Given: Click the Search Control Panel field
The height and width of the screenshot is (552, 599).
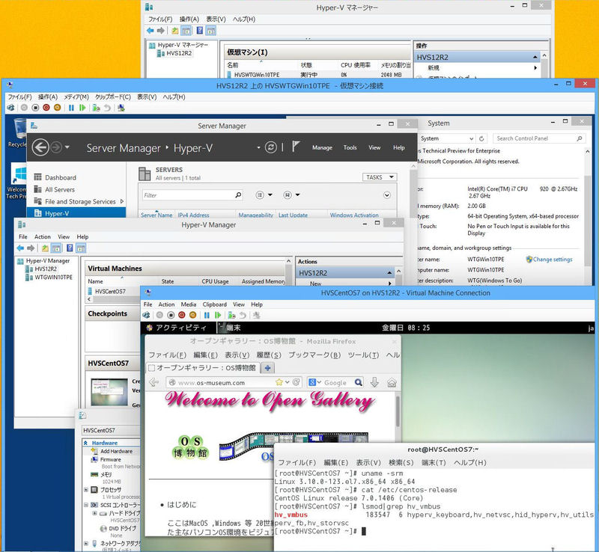Looking at the screenshot, I should coord(538,138).
